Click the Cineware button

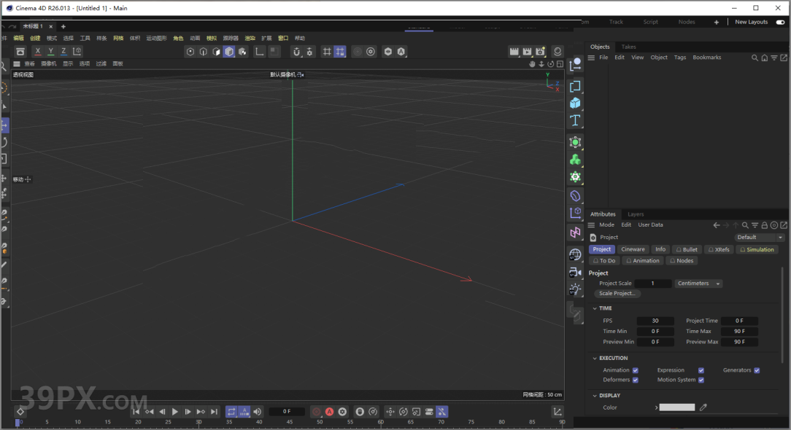pyautogui.click(x=633, y=249)
